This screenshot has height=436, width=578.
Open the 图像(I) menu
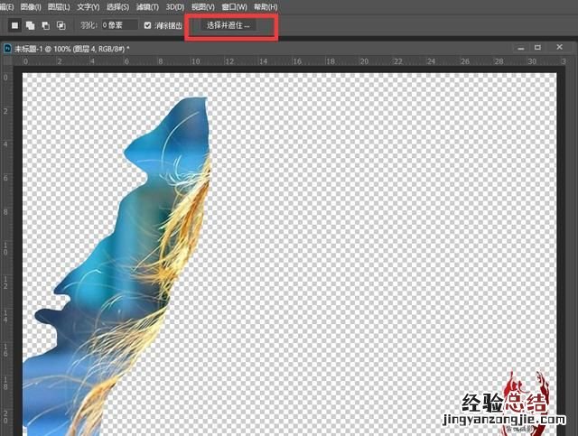(x=31, y=7)
